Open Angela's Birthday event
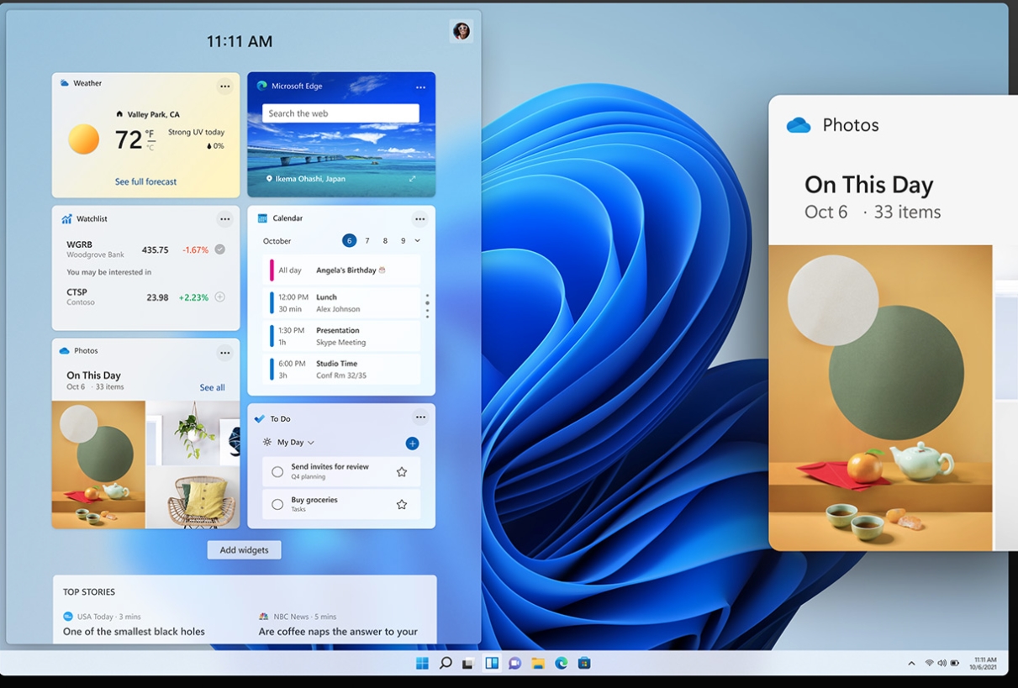 point(341,270)
